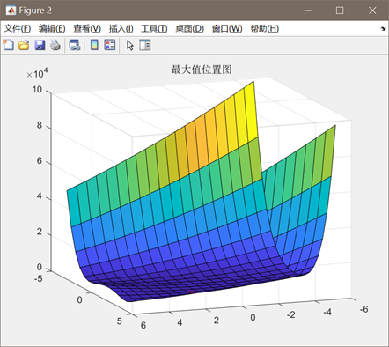Open file using the folder icon
Screen dimensions: 389x347
pyautogui.click(x=24, y=45)
